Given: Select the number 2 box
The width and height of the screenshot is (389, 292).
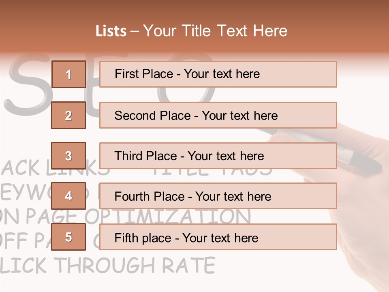Looking at the screenshot, I should click(68, 115).
